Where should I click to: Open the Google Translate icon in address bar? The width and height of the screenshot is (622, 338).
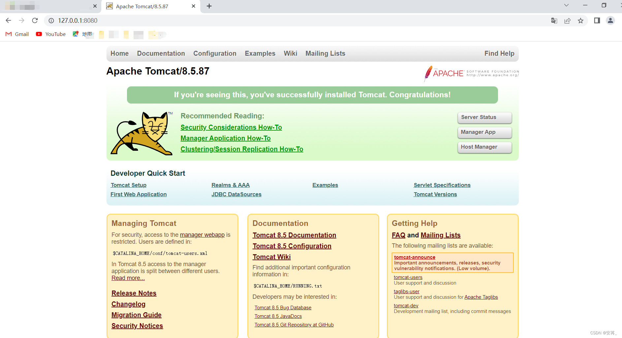[554, 20]
